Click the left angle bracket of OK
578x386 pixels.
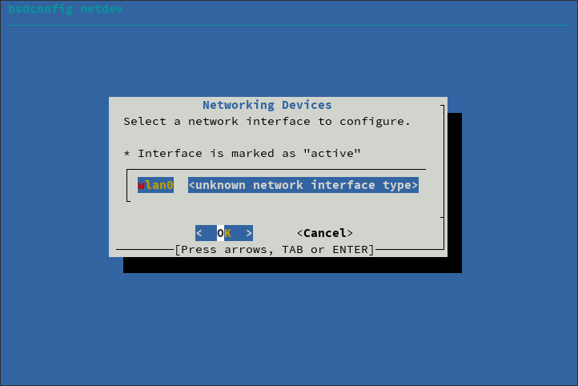[199, 233]
